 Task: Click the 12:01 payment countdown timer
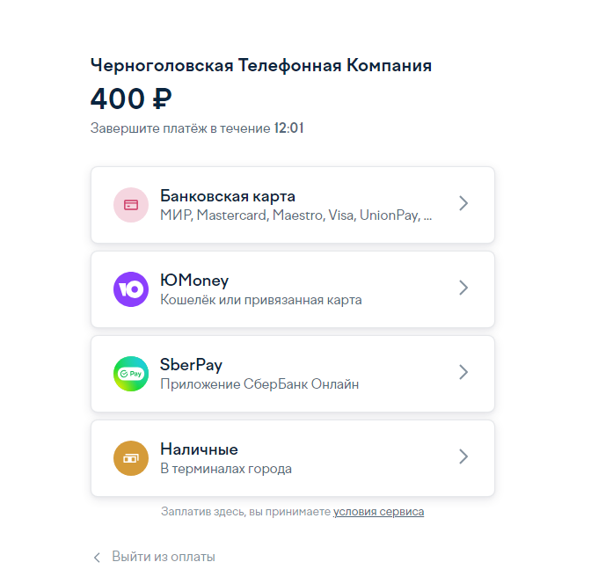pyautogui.click(x=289, y=128)
